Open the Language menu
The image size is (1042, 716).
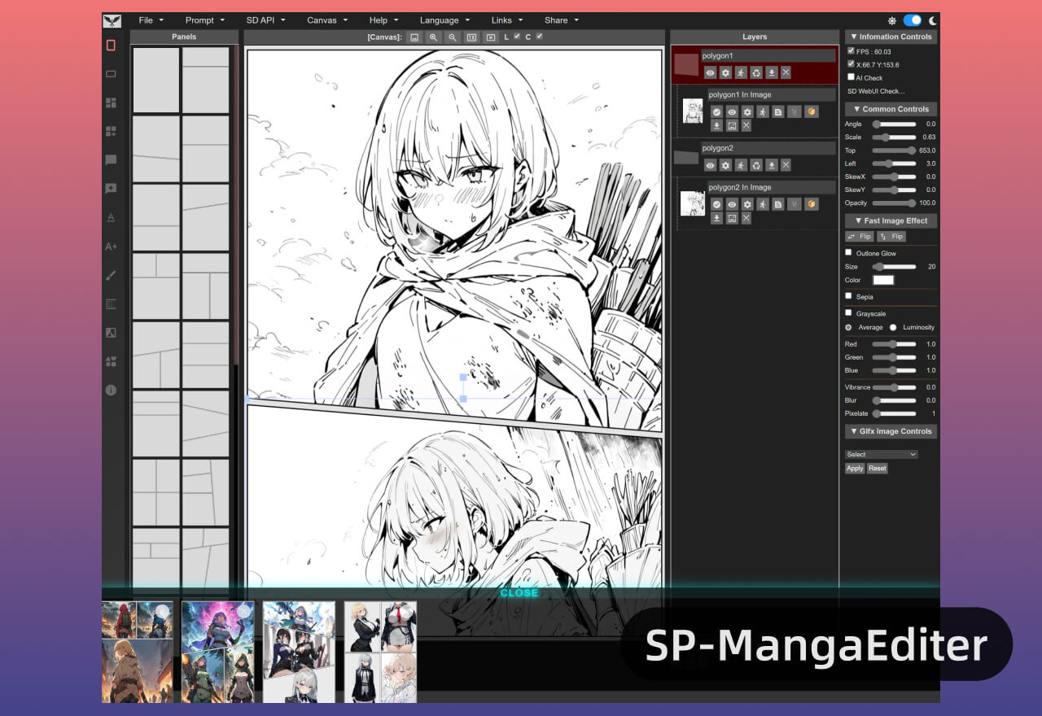click(x=440, y=20)
